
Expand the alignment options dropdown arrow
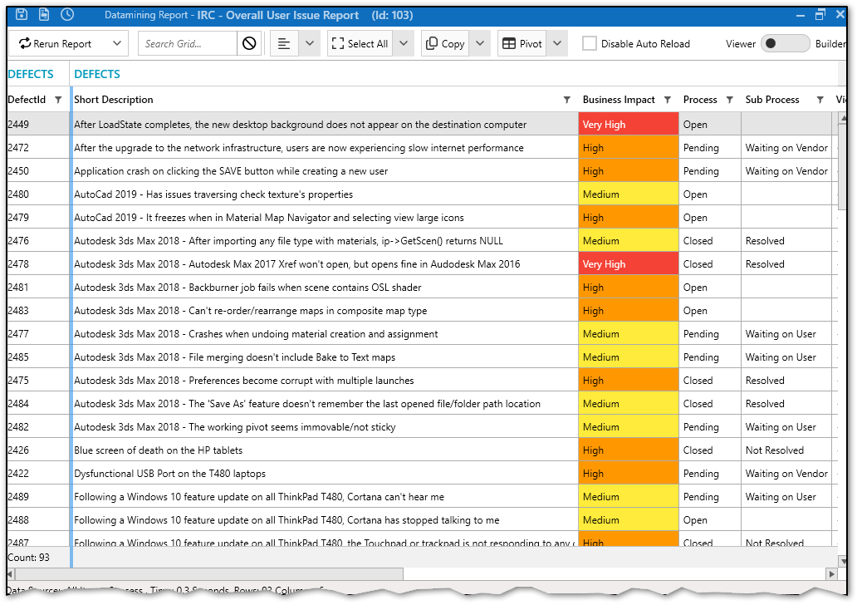point(310,44)
